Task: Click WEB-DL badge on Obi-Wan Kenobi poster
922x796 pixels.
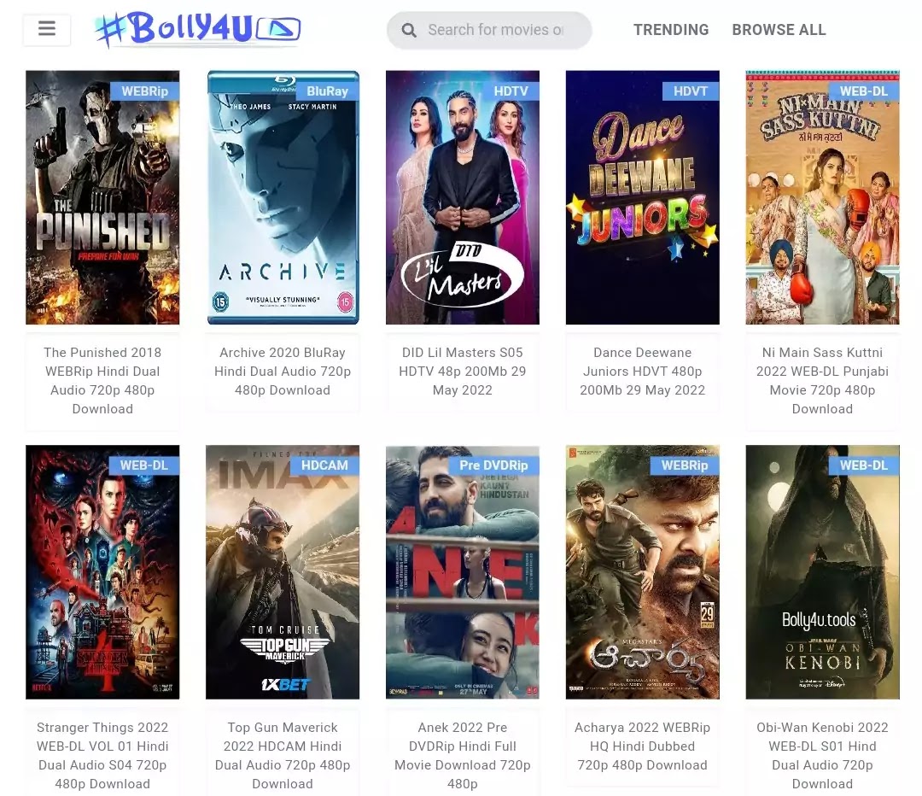Action: [x=864, y=465]
